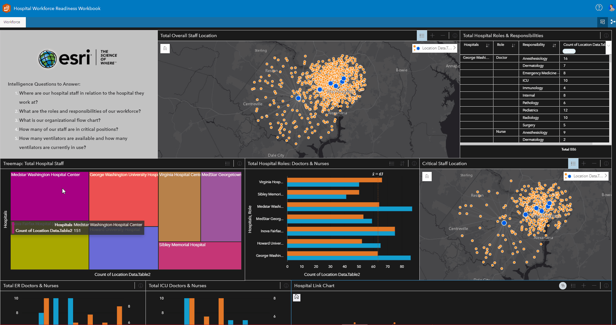Zoom out on Critical Staff Location map
This screenshot has height=325, width=616.
point(594,163)
